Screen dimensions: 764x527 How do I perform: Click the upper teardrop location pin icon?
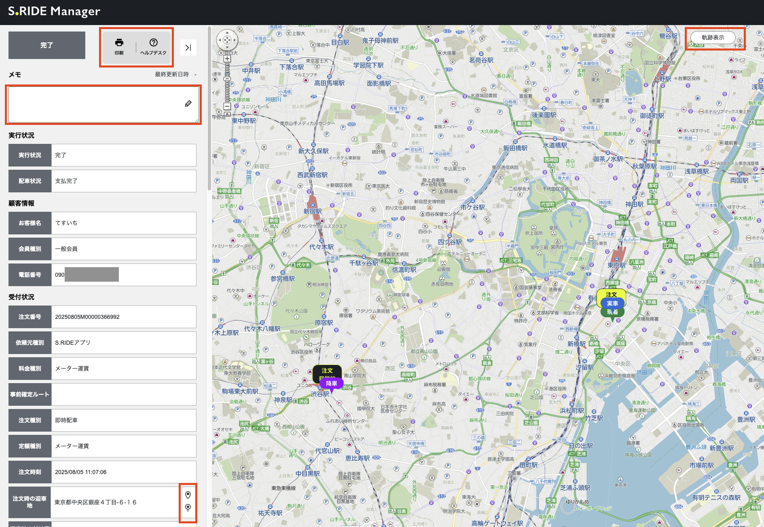coord(188,495)
